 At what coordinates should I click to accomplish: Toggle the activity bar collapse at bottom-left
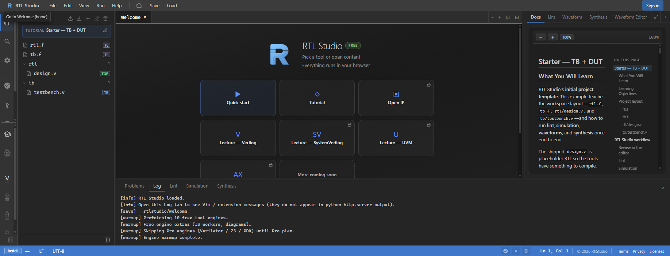click(11, 240)
